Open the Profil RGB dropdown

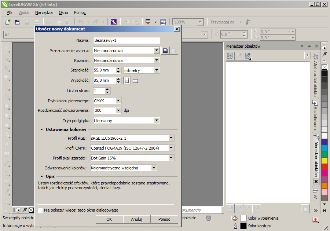point(171,138)
